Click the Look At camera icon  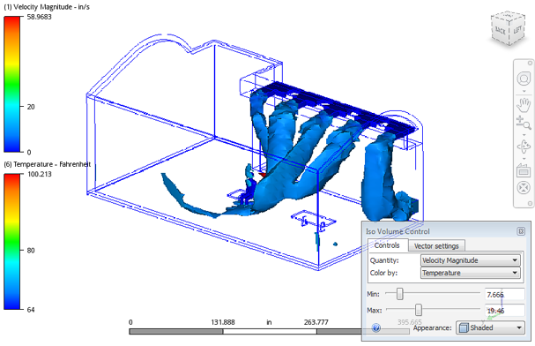[524, 169]
